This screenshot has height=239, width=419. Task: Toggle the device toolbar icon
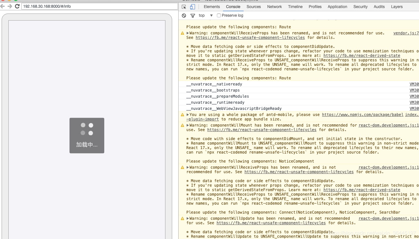192,7
